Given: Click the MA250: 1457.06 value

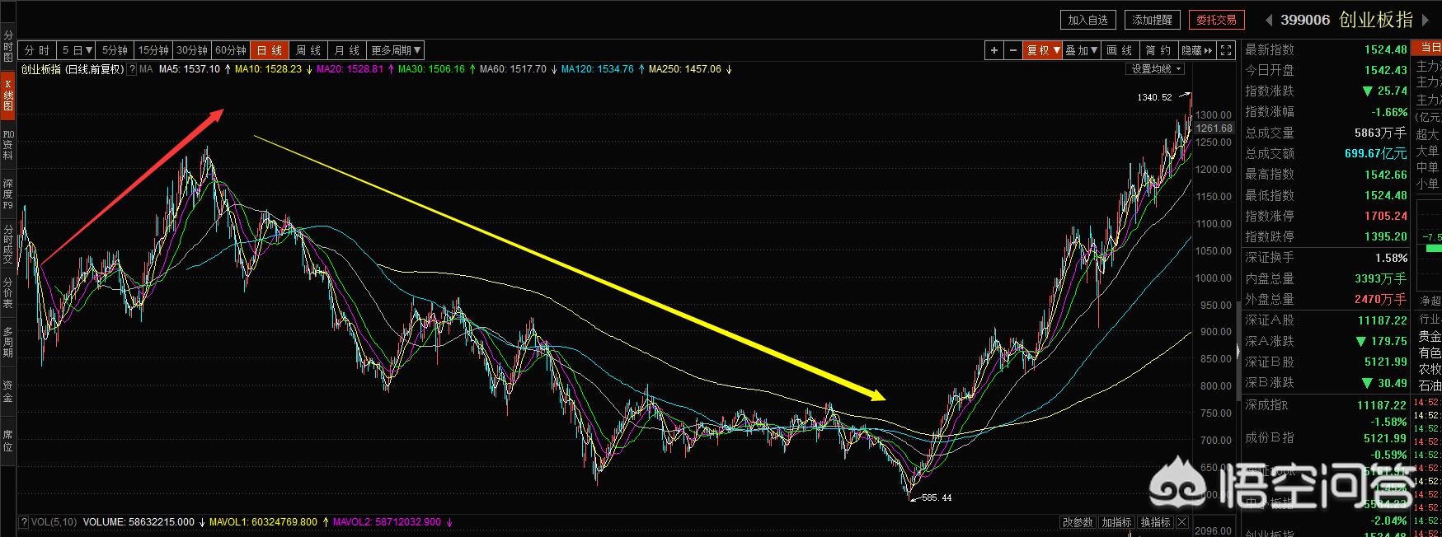Looking at the screenshot, I should click(x=685, y=69).
